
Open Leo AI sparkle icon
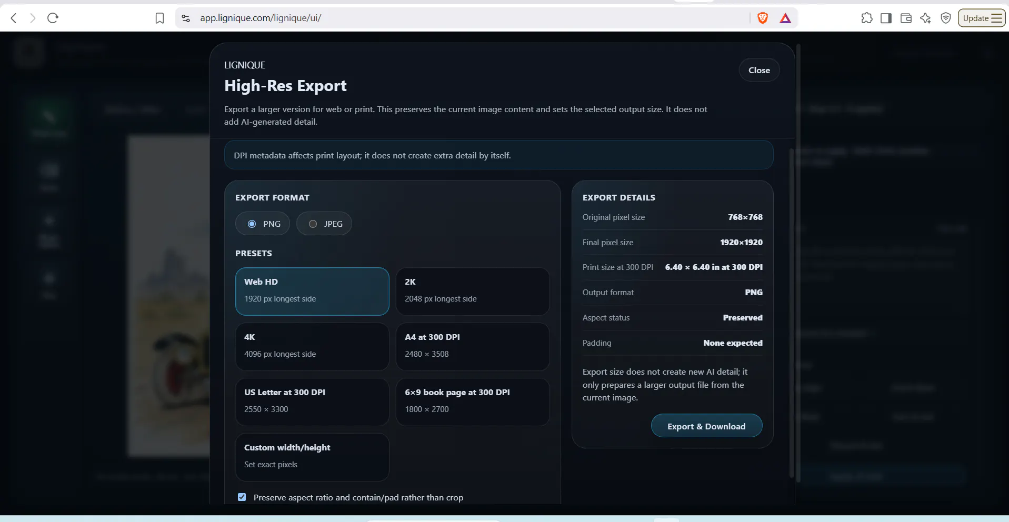tap(925, 18)
